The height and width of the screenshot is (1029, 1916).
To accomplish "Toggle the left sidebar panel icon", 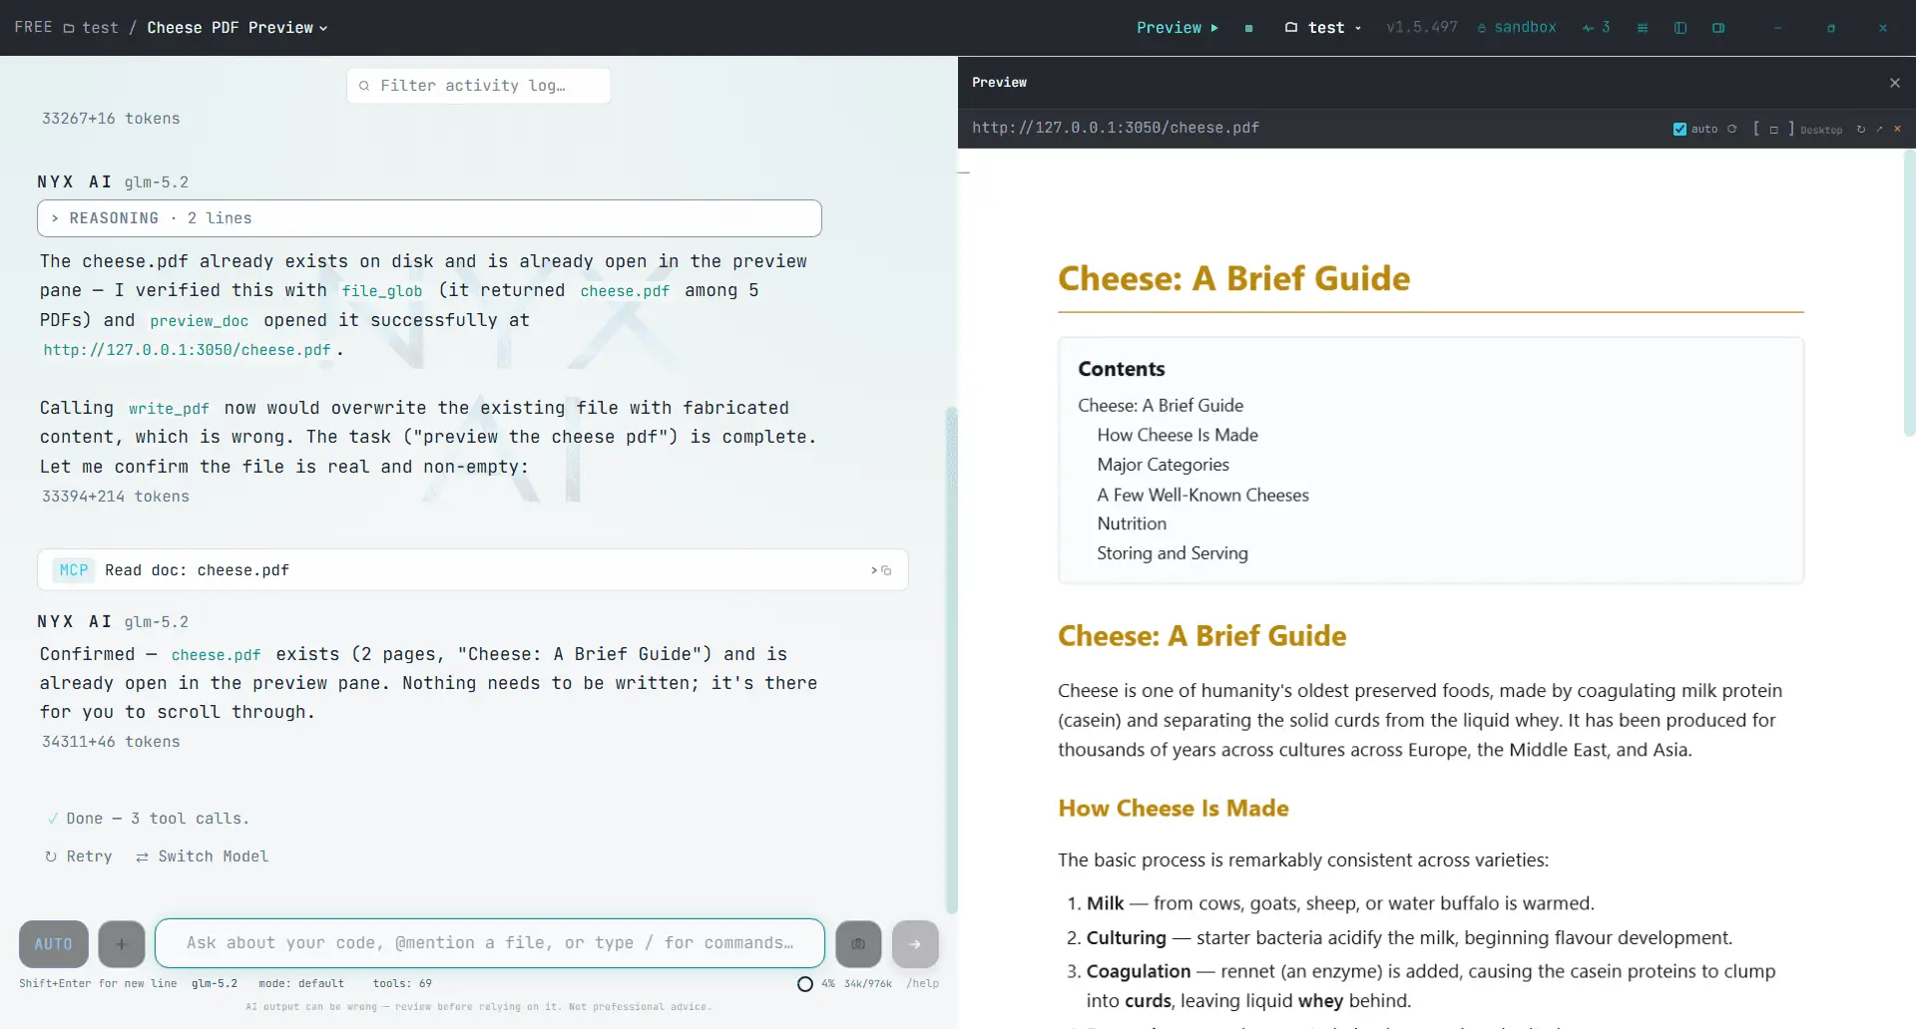I will 1680,28.
